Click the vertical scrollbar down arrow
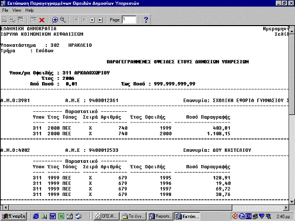295x221 pixels. coord(292,201)
